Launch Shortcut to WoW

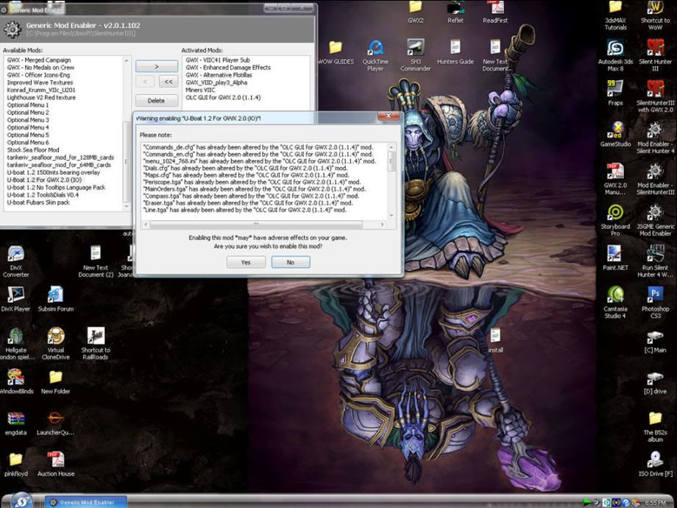(655, 15)
